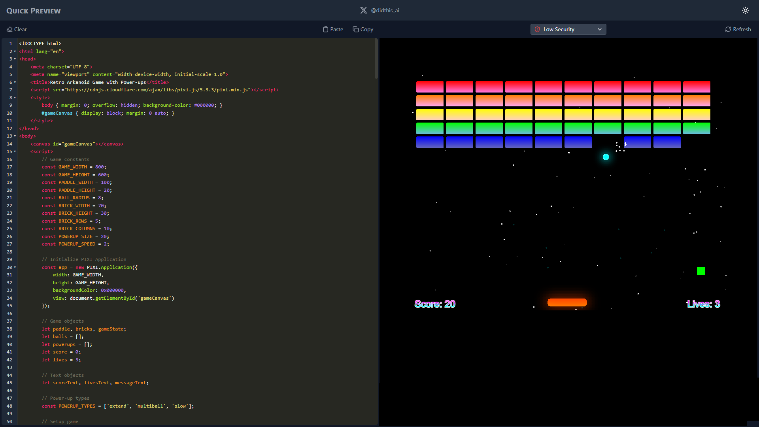759x427 pixels.
Task: Click the cyan ball in game preview
Action: 606,157
